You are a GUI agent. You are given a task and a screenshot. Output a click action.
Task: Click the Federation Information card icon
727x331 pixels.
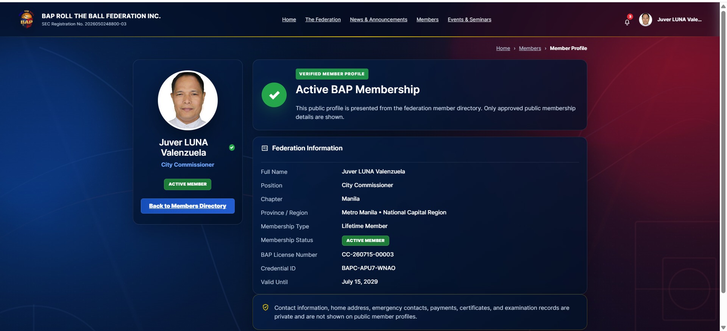click(265, 148)
